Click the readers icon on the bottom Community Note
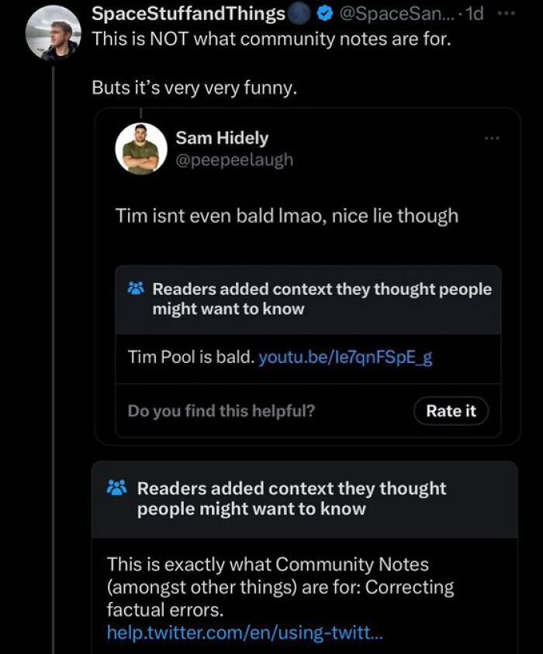 point(117,488)
